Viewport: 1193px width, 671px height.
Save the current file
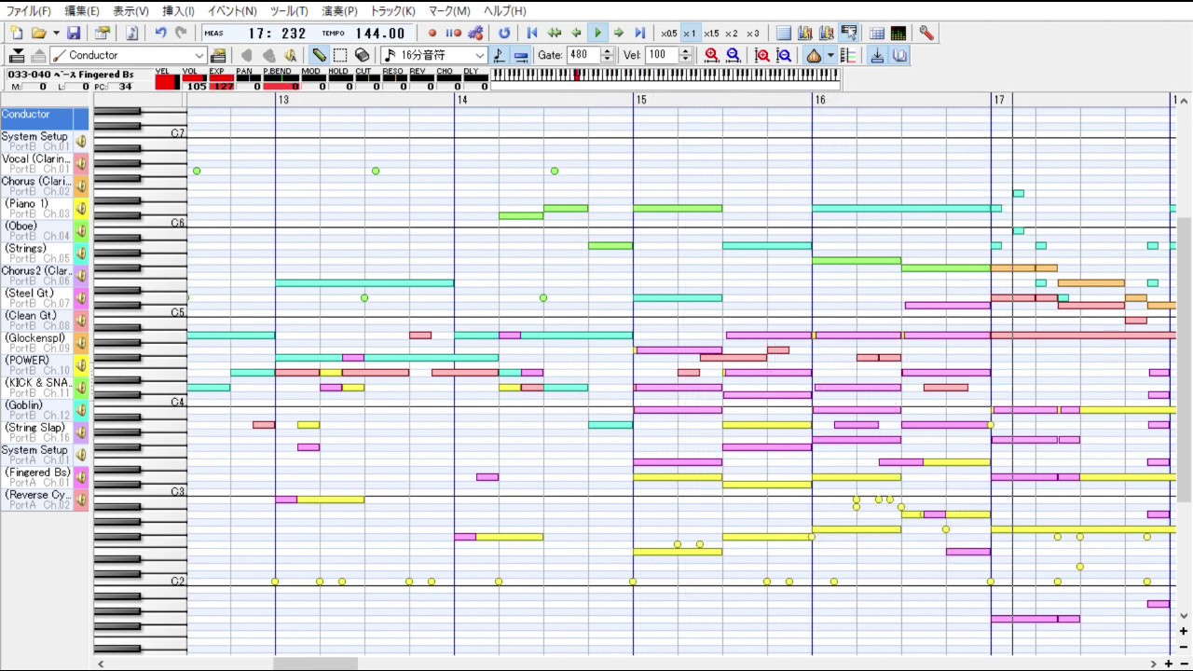click(x=74, y=33)
